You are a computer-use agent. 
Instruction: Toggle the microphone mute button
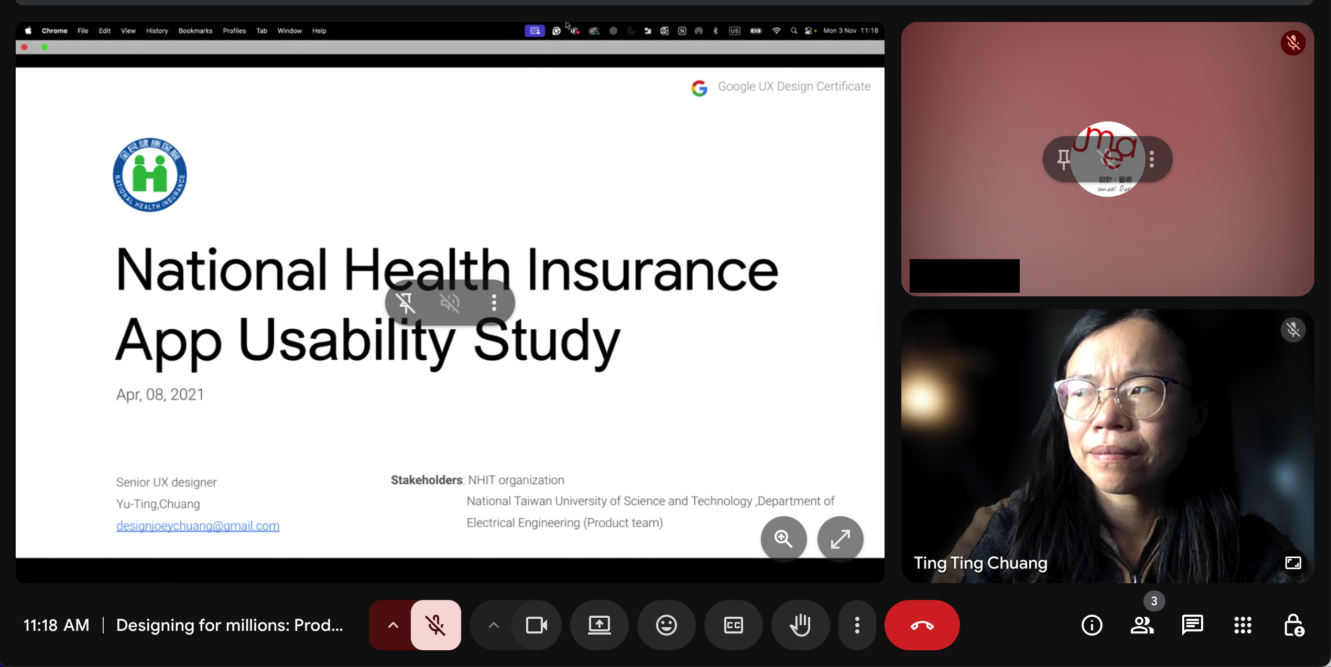click(x=435, y=625)
